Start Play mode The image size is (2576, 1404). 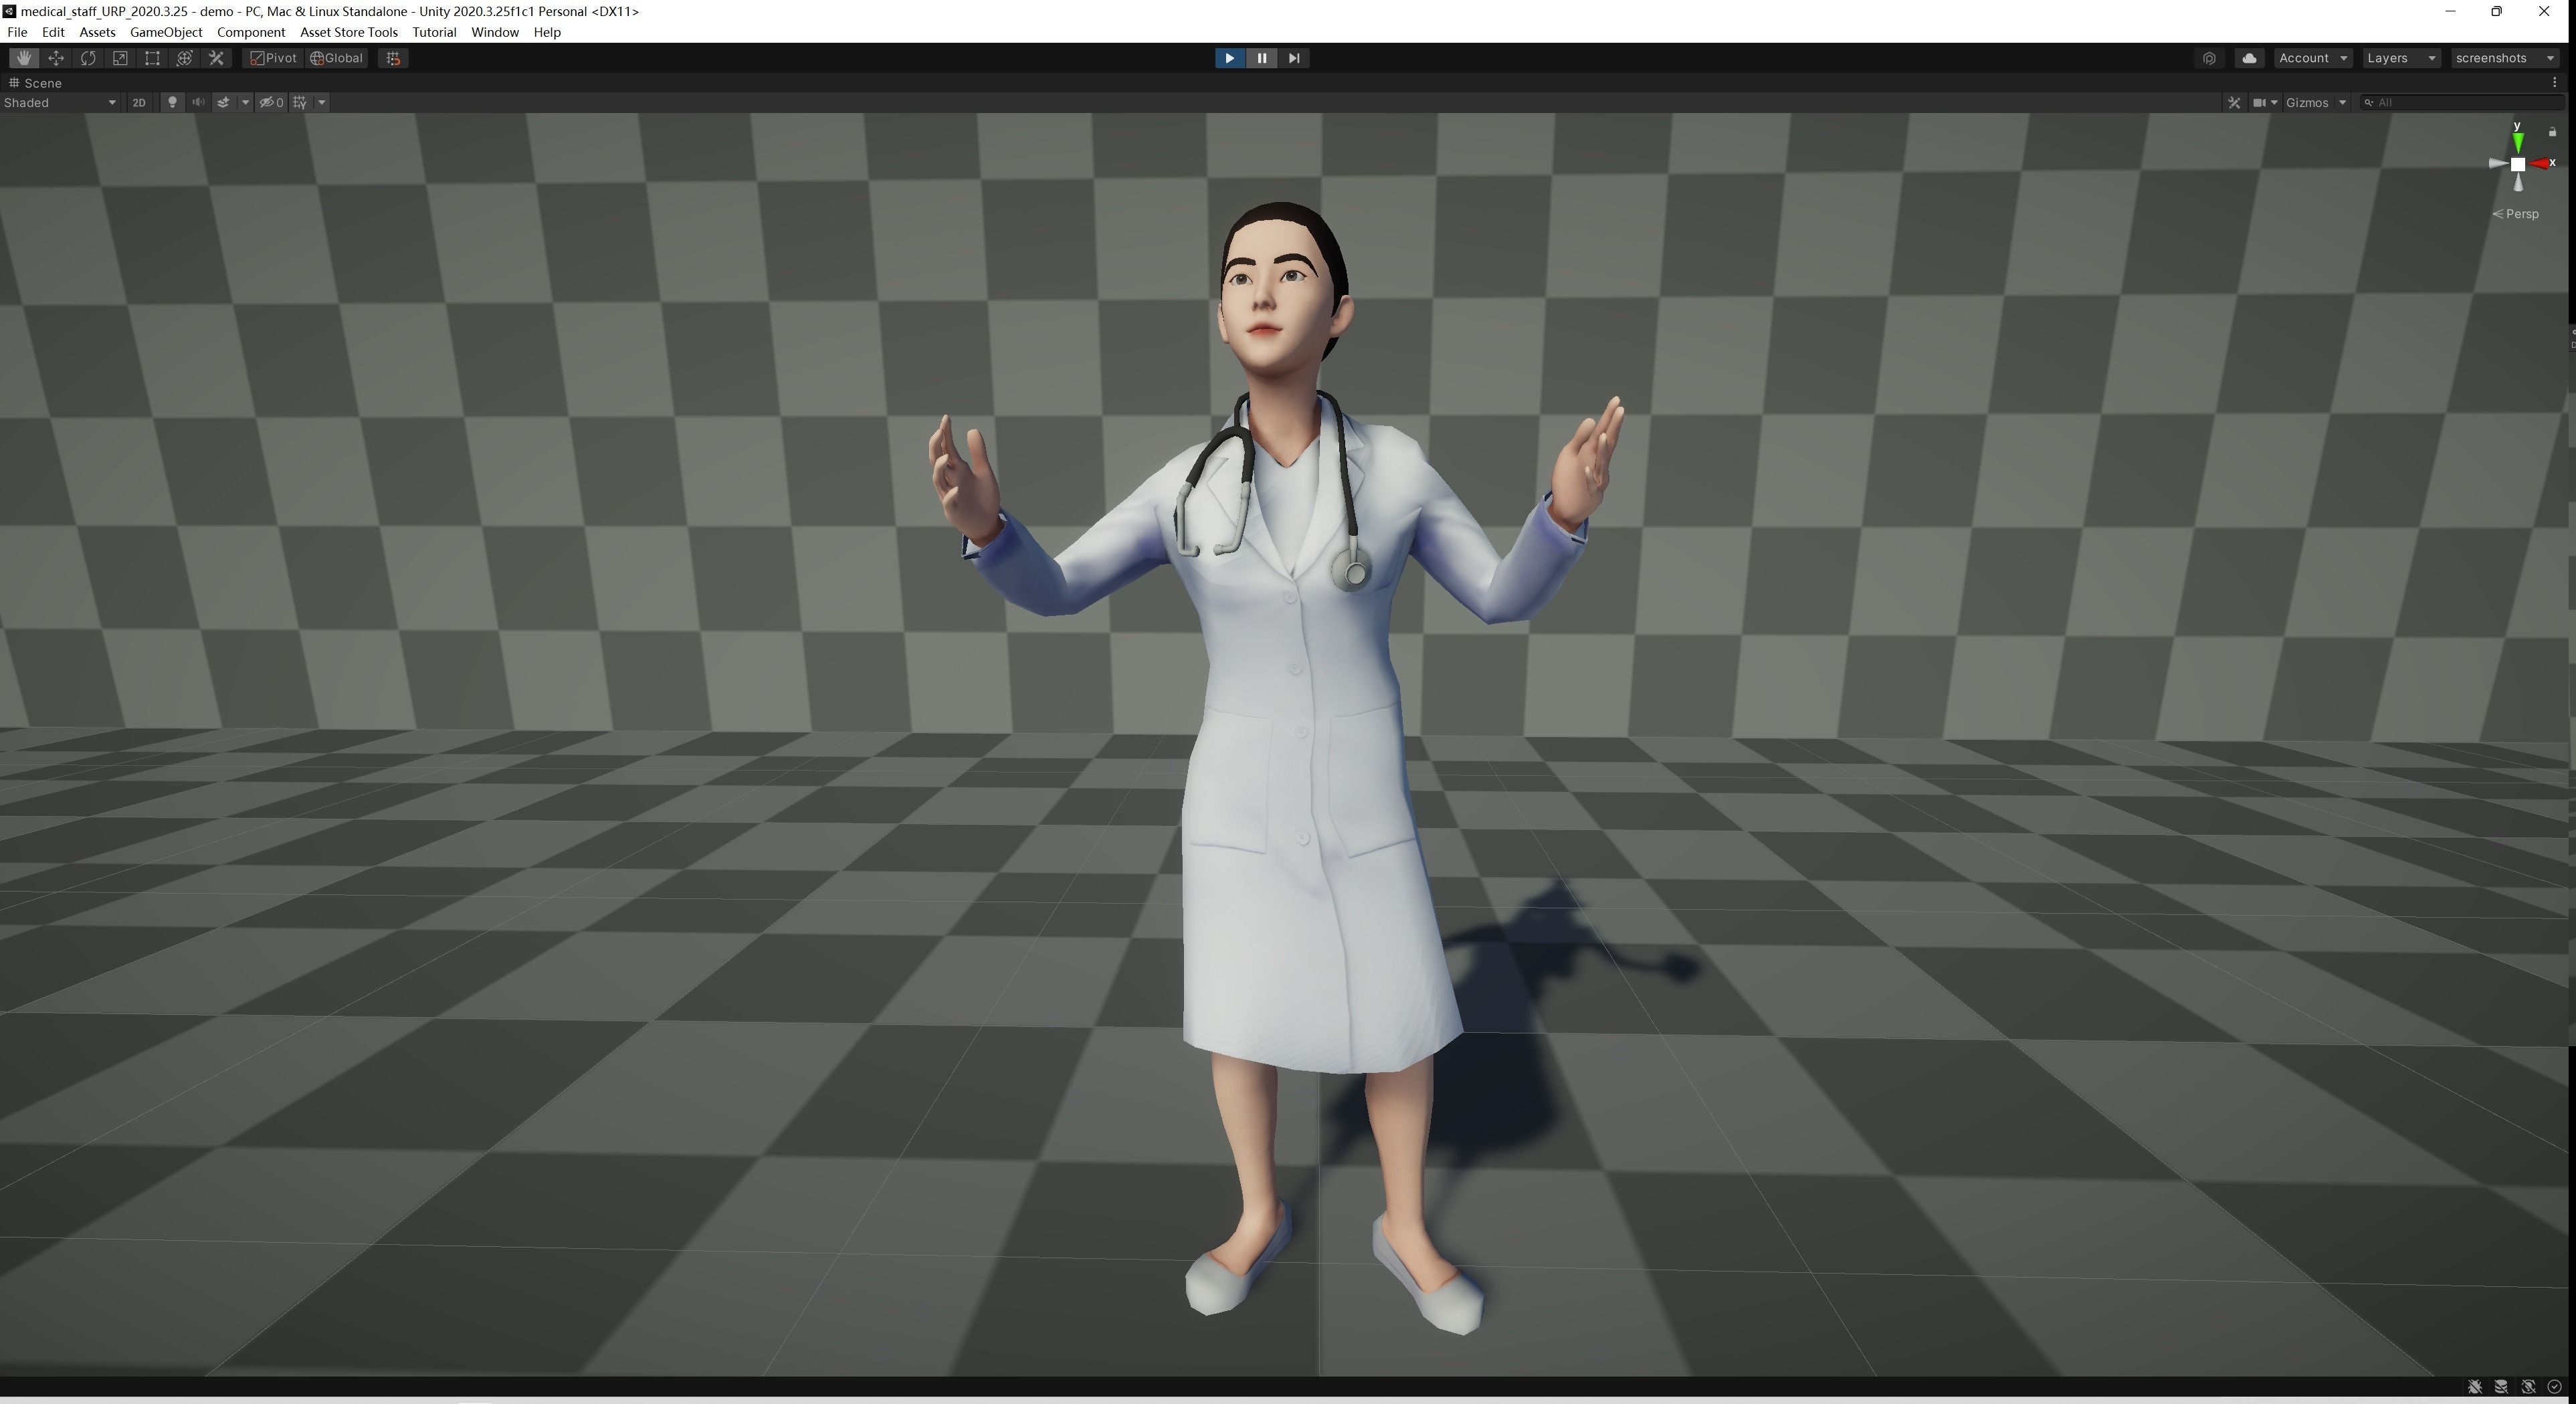click(x=1229, y=58)
